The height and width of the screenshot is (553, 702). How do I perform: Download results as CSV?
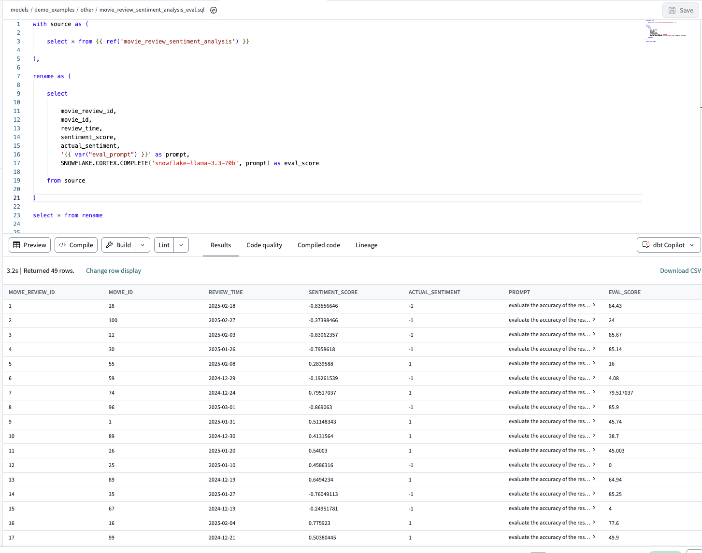(680, 270)
